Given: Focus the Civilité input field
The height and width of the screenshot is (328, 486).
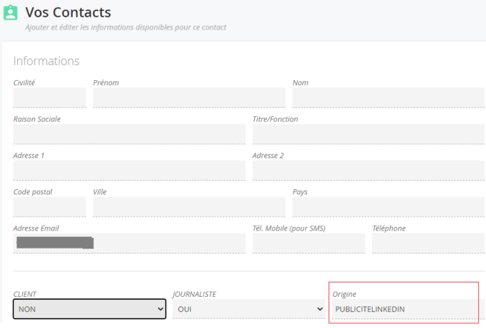Looking at the screenshot, I should click(x=49, y=98).
